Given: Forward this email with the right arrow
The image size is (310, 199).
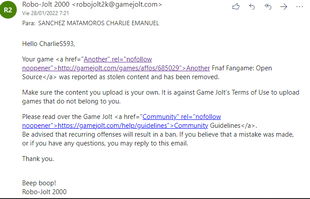Looking at the screenshot, I should (283, 7).
